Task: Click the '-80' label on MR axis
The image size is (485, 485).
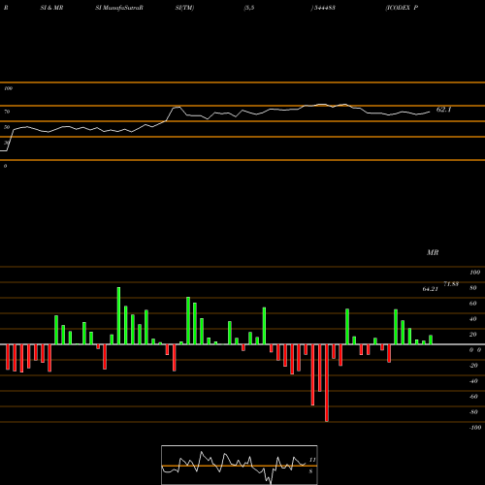Action: (x=473, y=412)
